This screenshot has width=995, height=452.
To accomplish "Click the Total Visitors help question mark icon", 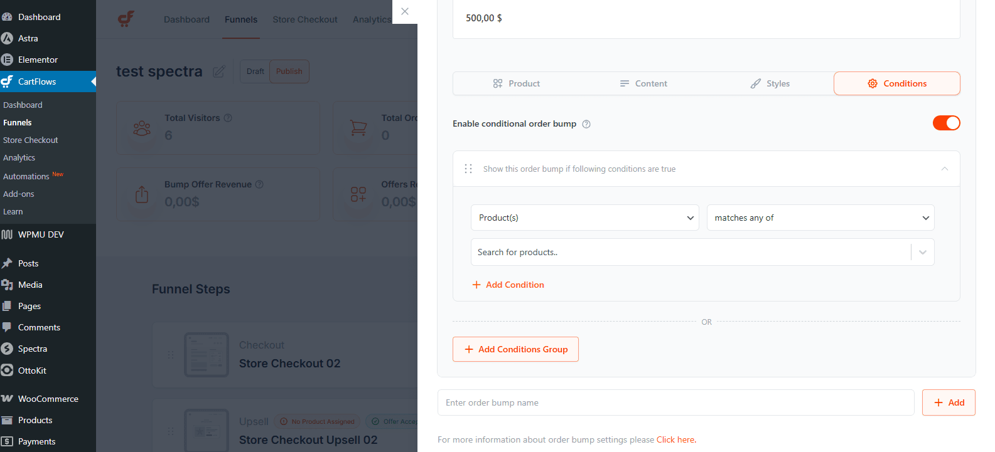I will [x=227, y=118].
